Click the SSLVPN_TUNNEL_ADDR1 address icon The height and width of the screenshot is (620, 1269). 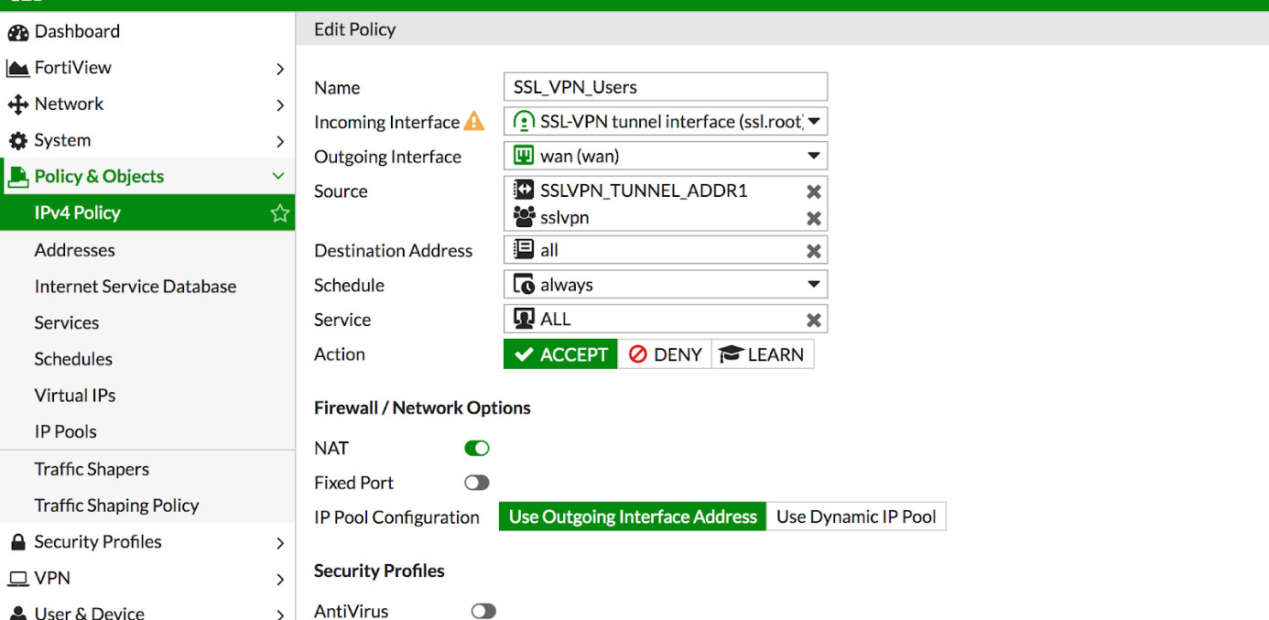click(x=523, y=190)
